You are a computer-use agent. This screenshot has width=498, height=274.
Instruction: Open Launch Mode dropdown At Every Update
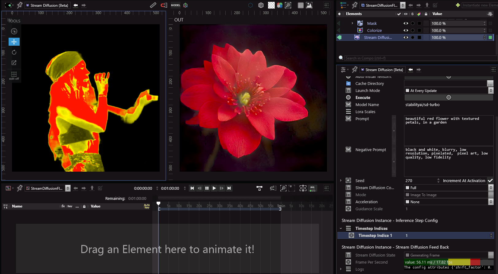coord(449,90)
